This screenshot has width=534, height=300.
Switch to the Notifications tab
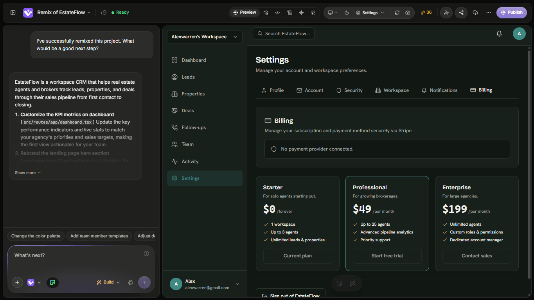click(439, 90)
